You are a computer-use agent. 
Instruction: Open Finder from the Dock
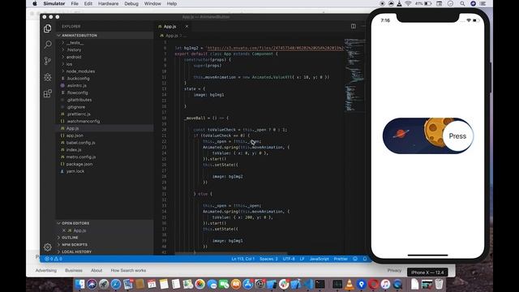[x=79, y=284]
